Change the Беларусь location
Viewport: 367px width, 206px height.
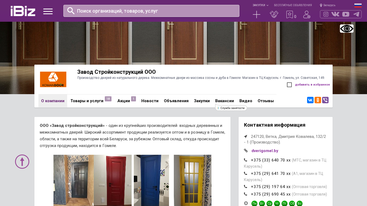[328, 5]
